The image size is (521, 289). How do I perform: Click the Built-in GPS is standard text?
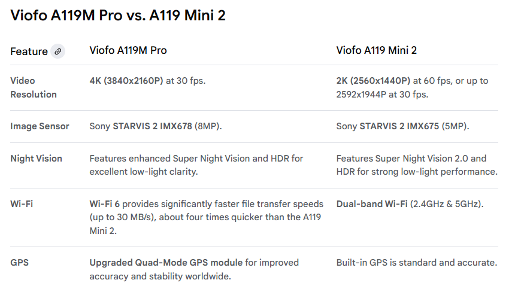[x=416, y=263]
